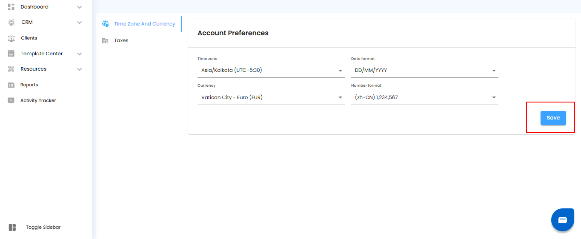Click the CRM icon in sidebar
This screenshot has width=581, height=239.
tap(11, 23)
